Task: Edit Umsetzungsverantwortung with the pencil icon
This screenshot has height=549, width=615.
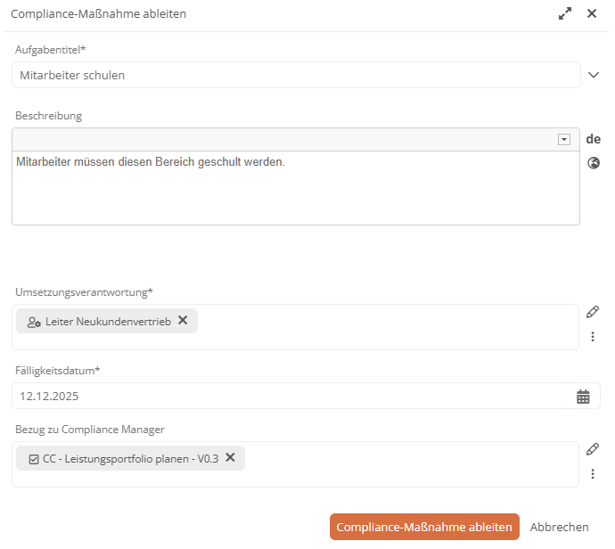Action: (x=593, y=312)
